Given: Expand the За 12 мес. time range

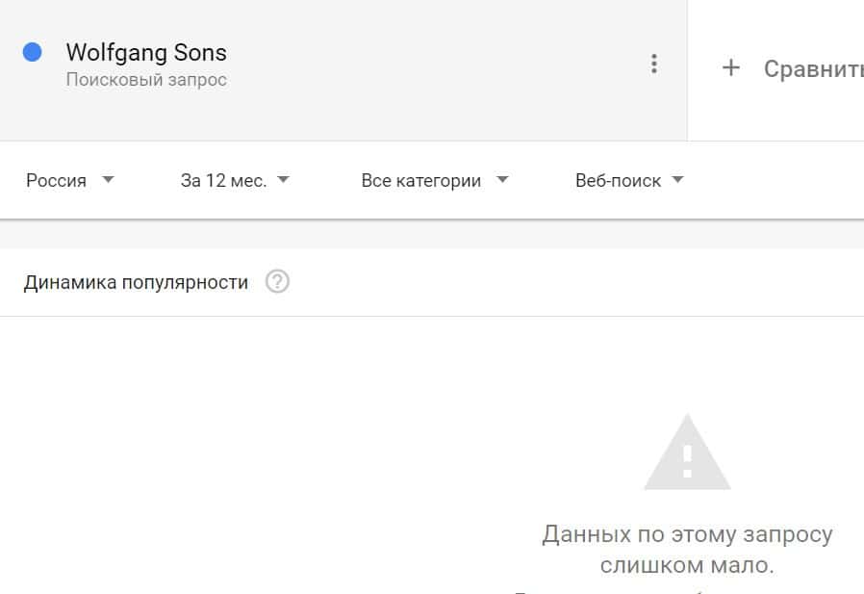Looking at the screenshot, I should [223, 181].
